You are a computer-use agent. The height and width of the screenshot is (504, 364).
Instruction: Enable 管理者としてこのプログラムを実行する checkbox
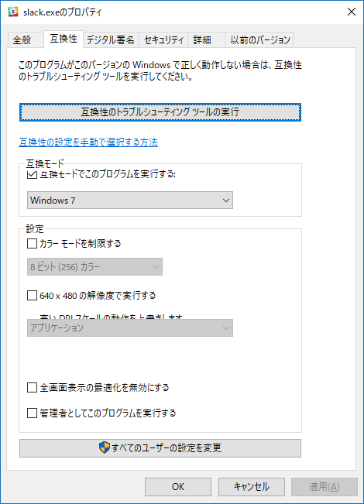[x=32, y=413]
